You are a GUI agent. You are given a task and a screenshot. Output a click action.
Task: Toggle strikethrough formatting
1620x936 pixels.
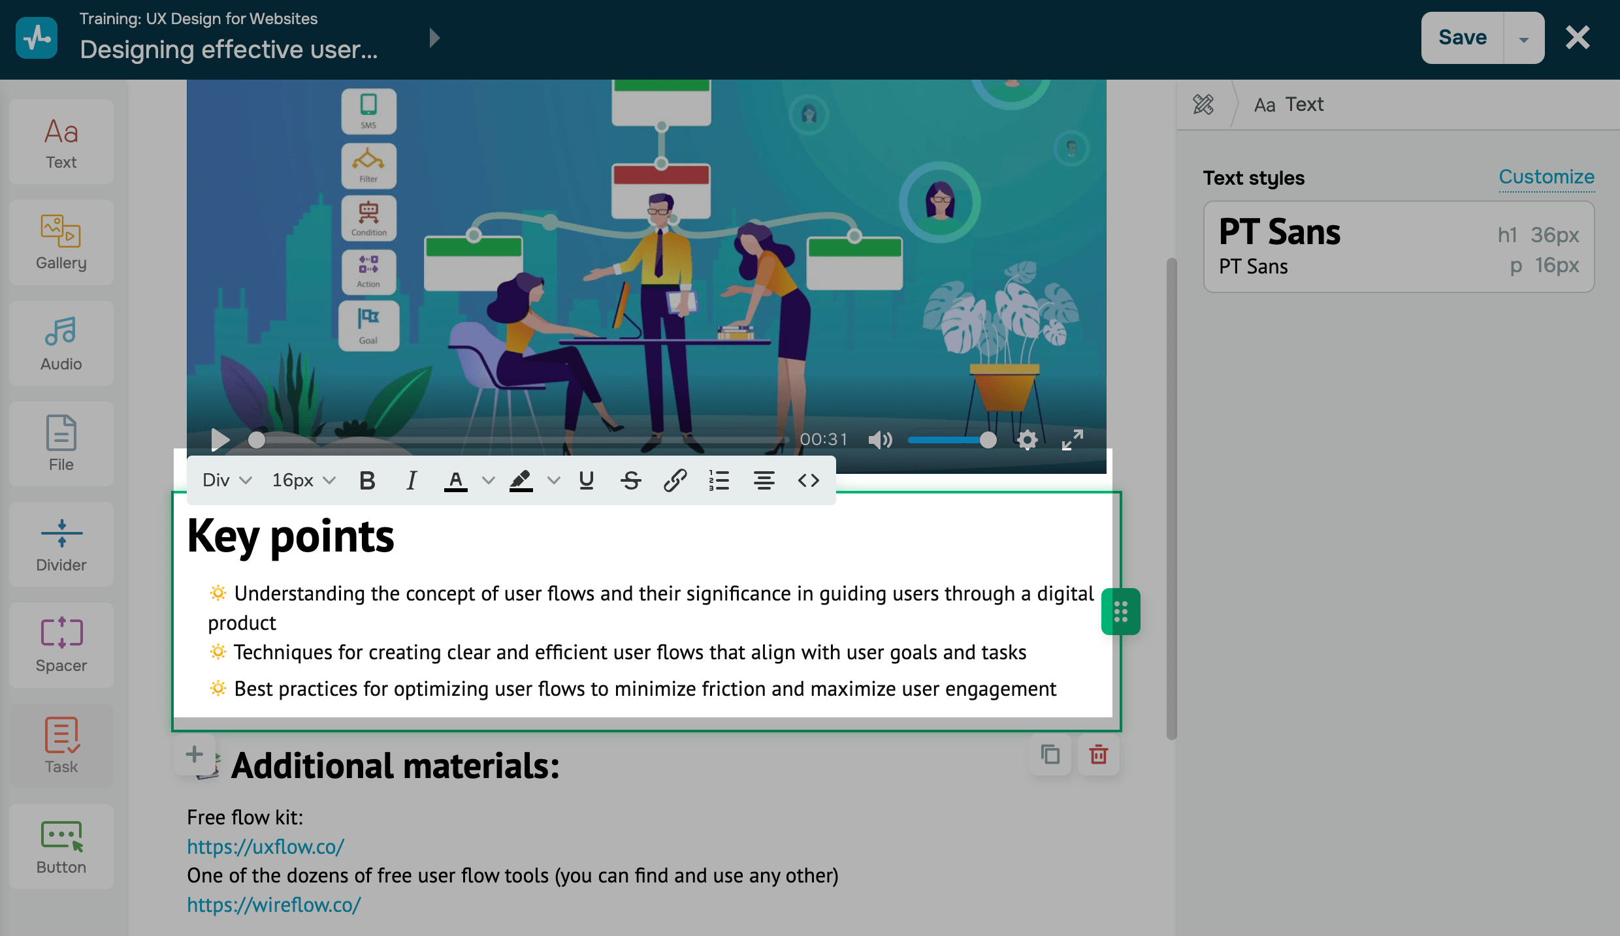coord(630,480)
